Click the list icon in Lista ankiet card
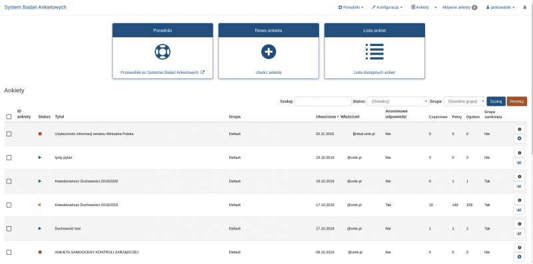This screenshot has width=533, height=264. pos(374,52)
